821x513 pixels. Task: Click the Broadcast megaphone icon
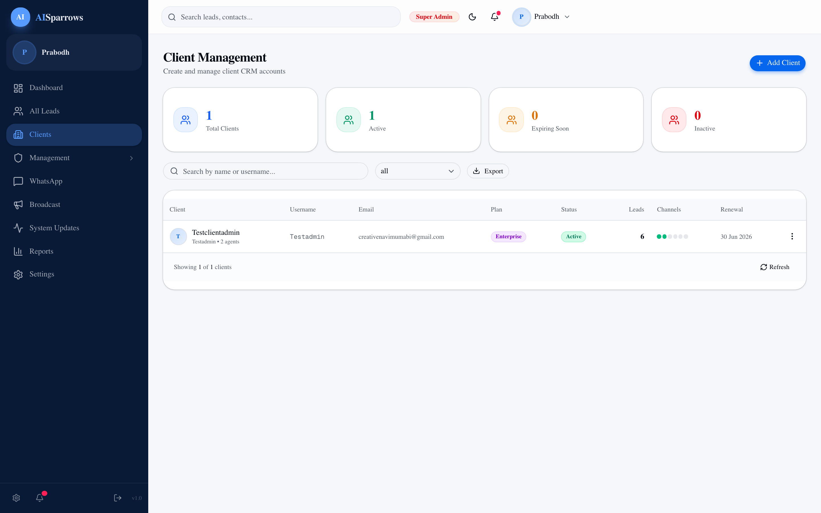[18, 205]
